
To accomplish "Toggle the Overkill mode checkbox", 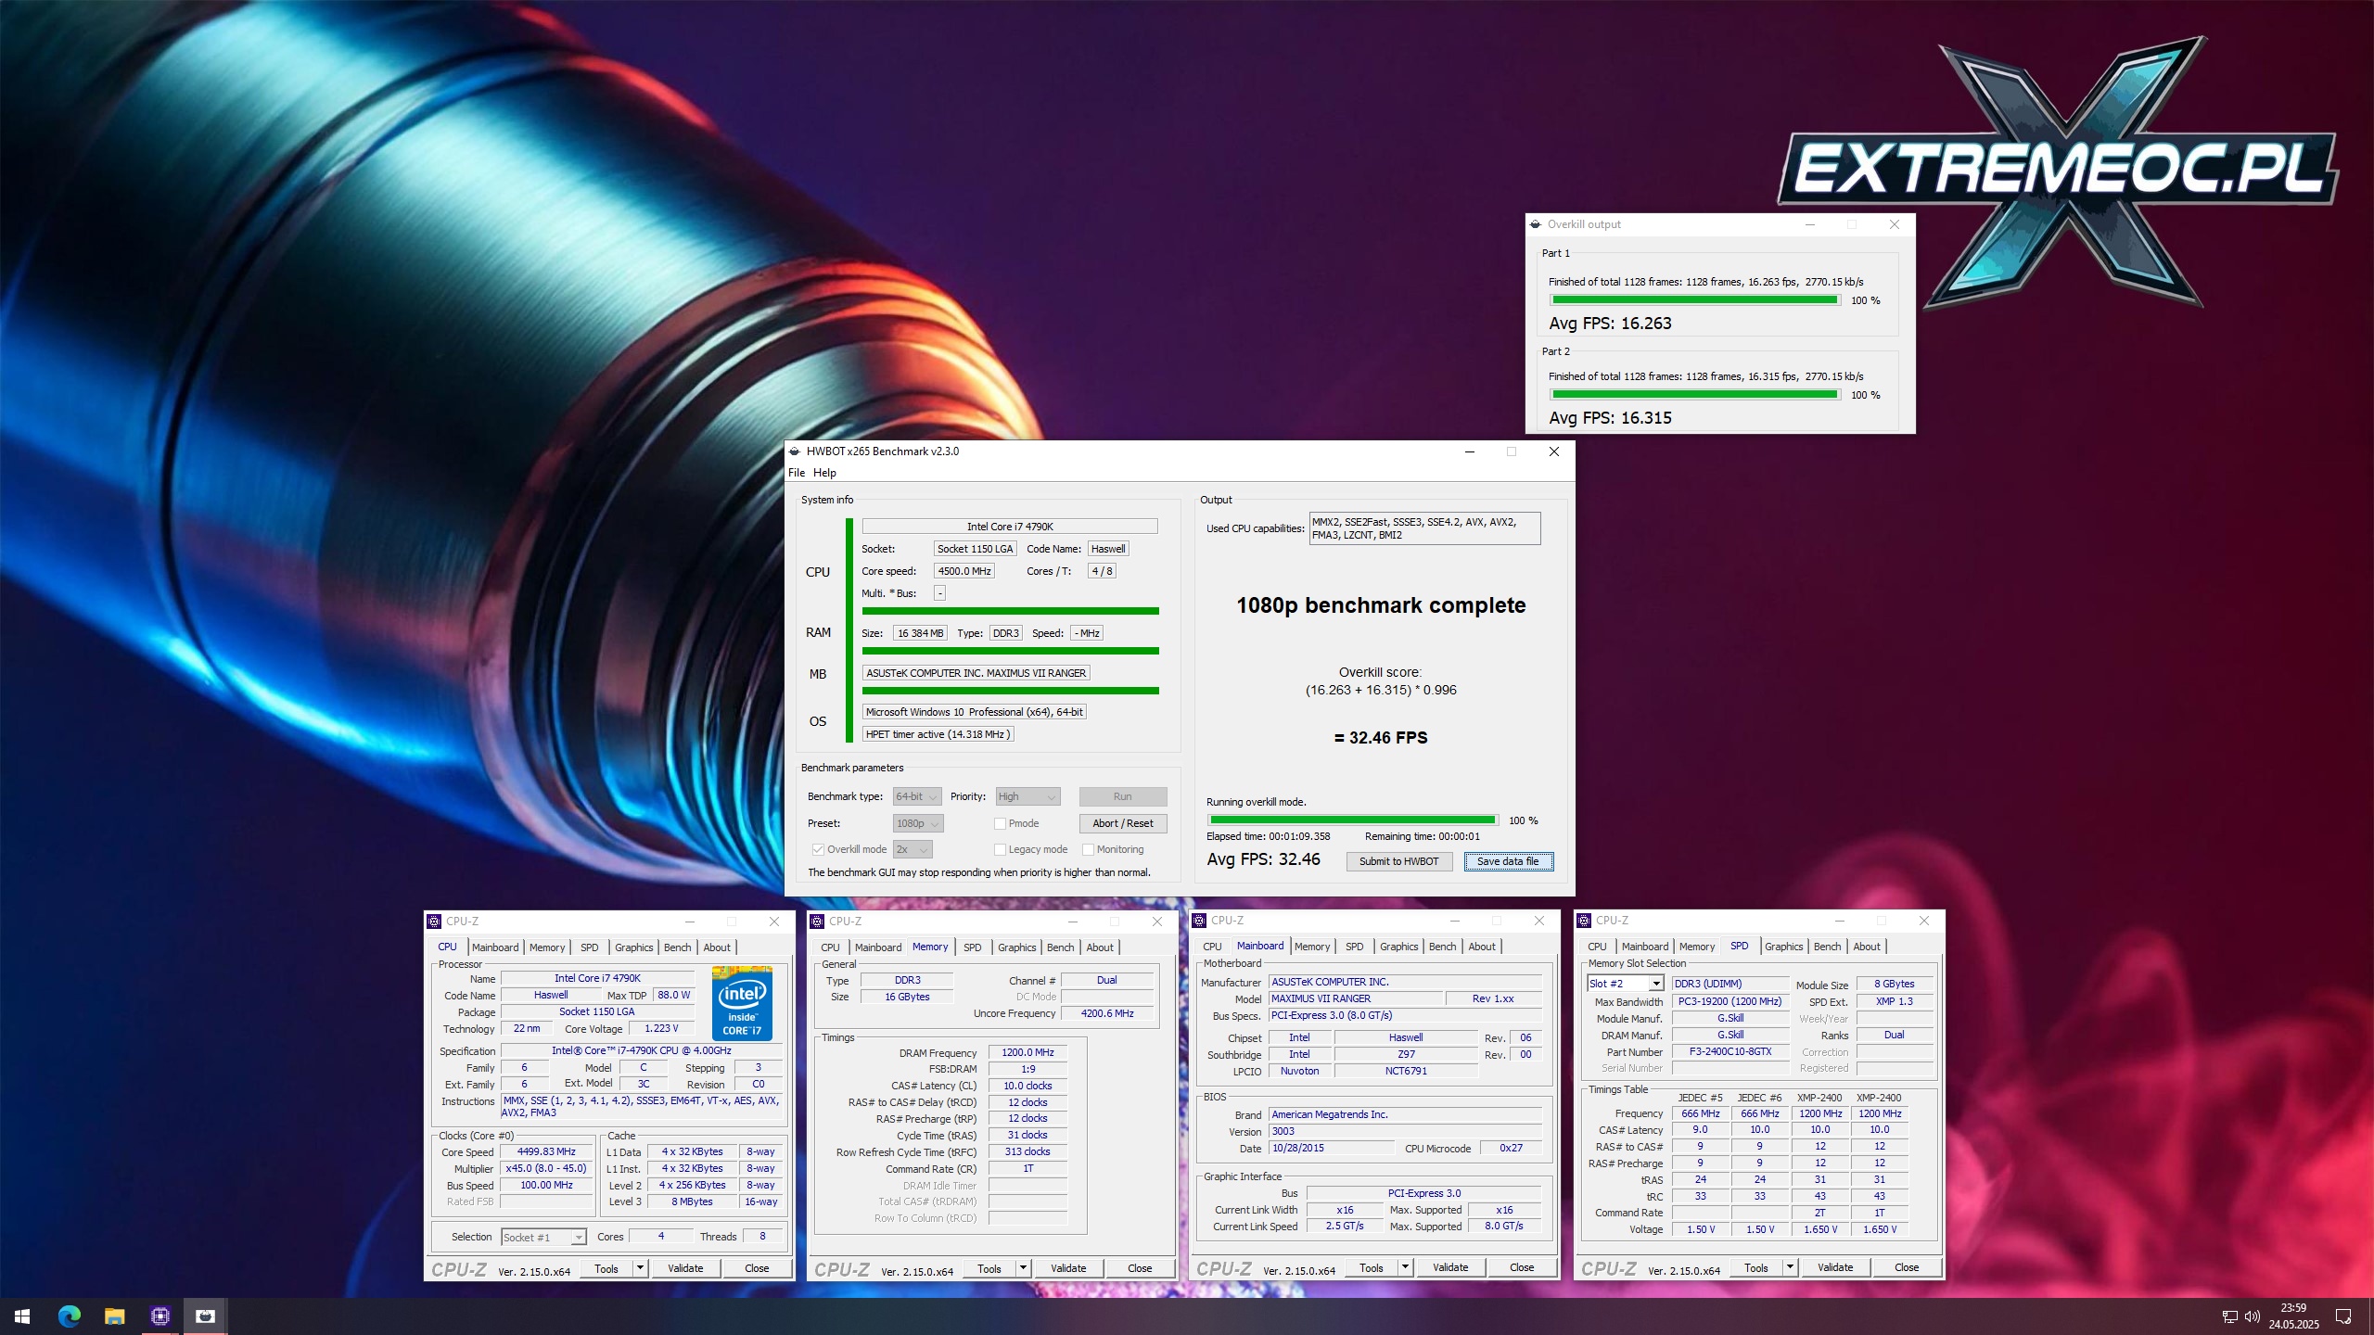I will click(818, 849).
